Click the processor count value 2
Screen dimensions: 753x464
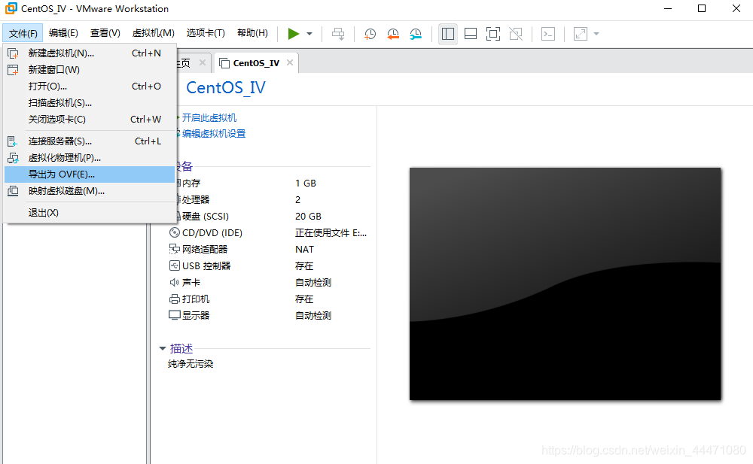(297, 199)
